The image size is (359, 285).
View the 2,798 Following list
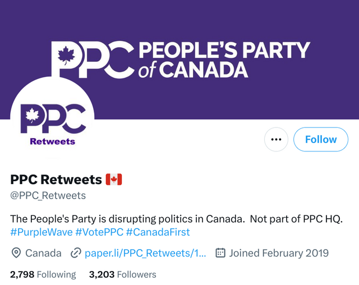(x=43, y=274)
